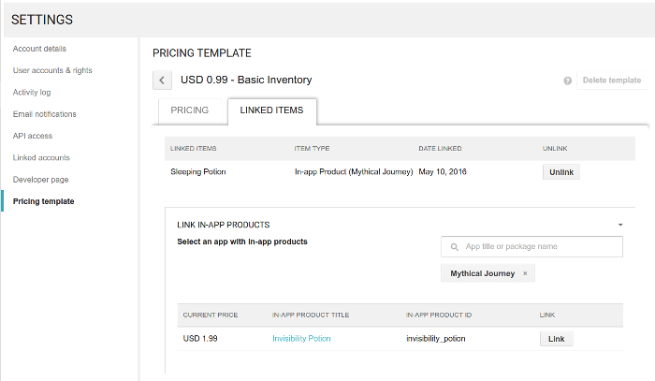The image size is (655, 381).
Task: Go to Linked accounts
Action: pos(41,157)
